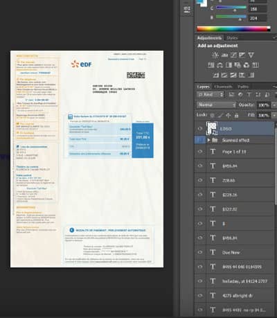This screenshot has width=277, height=318.
Task: Open the Normal blend mode dropdown
Action: 217,105
